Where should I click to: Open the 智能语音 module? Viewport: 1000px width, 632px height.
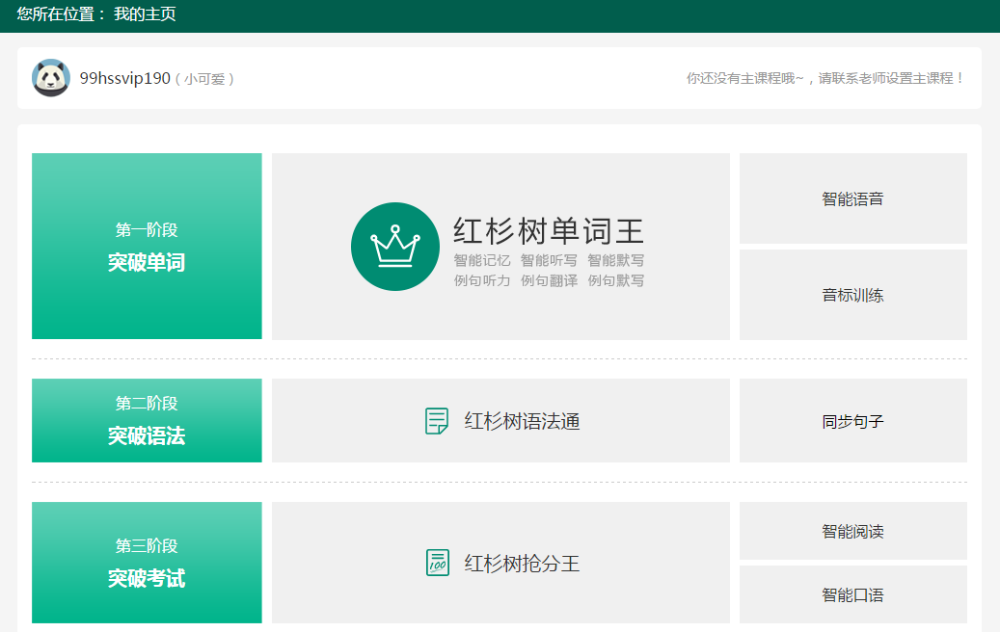(852, 198)
